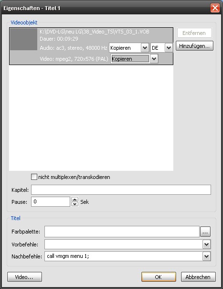Open the Video... settings button
Screen dimensions: 223x289
pyautogui.click(x=24, y=277)
